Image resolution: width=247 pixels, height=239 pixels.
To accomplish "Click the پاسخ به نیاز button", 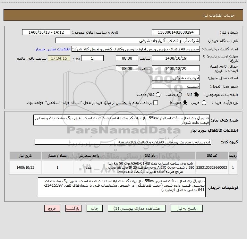I will coord(186,209).
